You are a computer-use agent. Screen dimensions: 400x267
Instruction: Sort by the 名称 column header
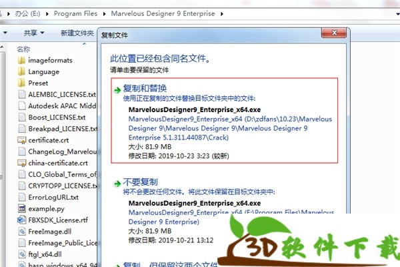click(x=23, y=49)
